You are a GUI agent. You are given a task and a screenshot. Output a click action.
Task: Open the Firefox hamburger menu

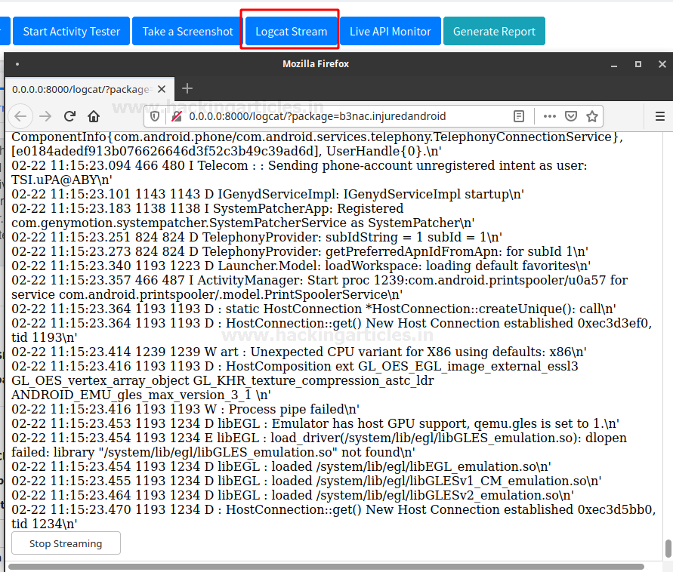coord(659,116)
